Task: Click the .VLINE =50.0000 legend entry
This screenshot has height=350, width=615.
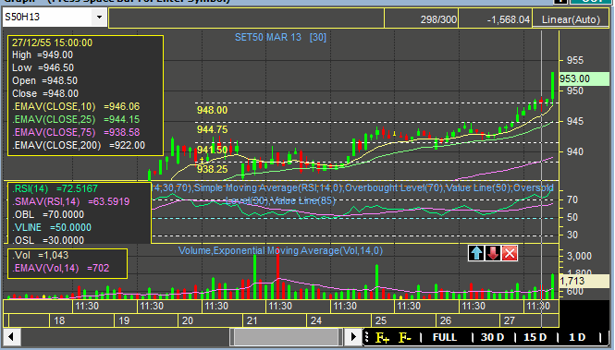Action: (x=52, y=227)
